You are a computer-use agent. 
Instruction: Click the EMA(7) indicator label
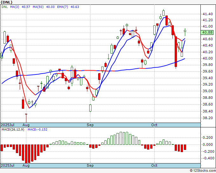click(x=63, y=7)
